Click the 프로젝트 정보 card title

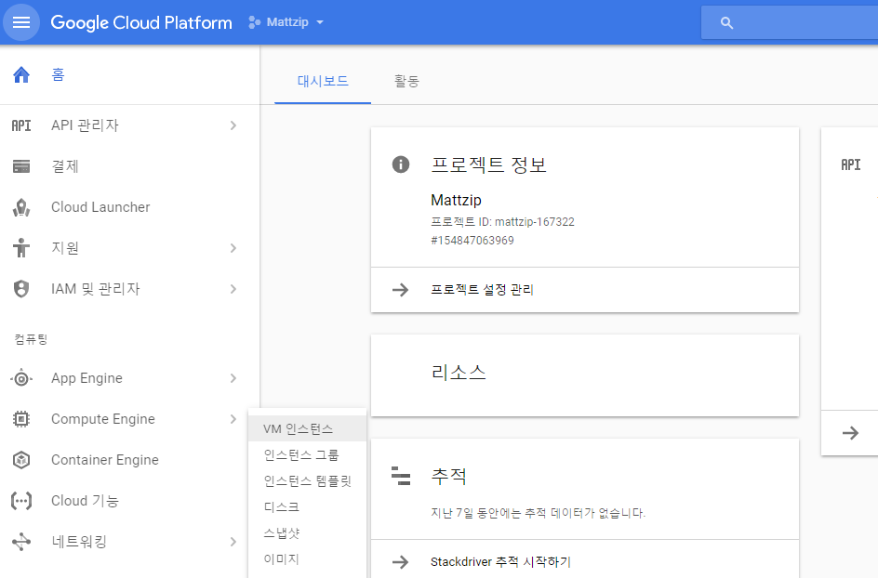(488, 164)
